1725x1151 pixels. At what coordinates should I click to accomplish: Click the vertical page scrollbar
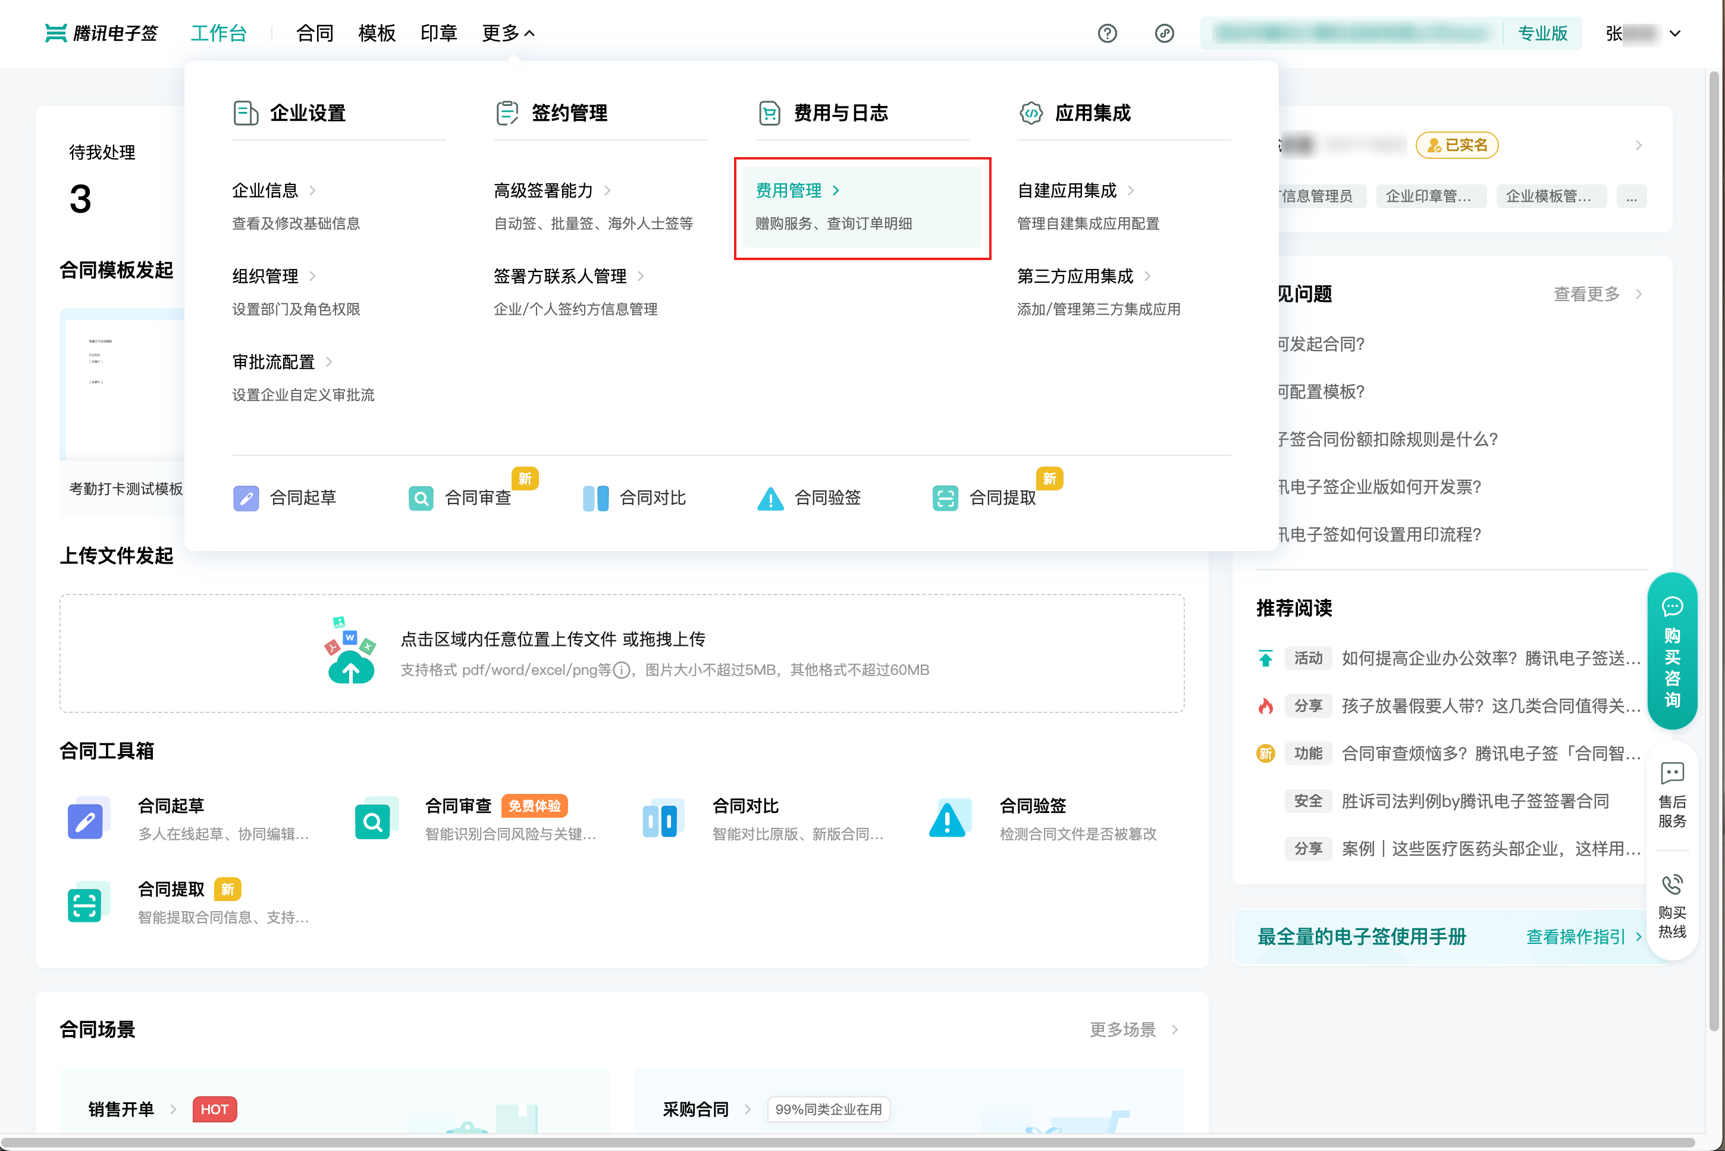coord(1714,551)
